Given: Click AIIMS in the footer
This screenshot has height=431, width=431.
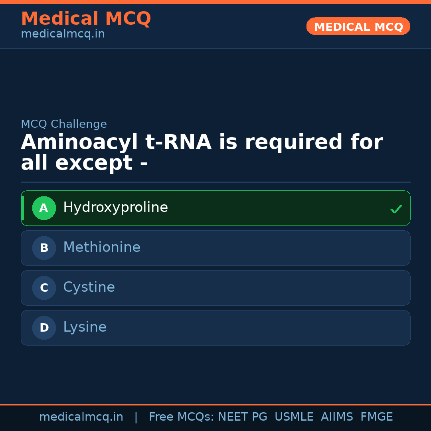Looking at the screenshot, I should 337,417.
